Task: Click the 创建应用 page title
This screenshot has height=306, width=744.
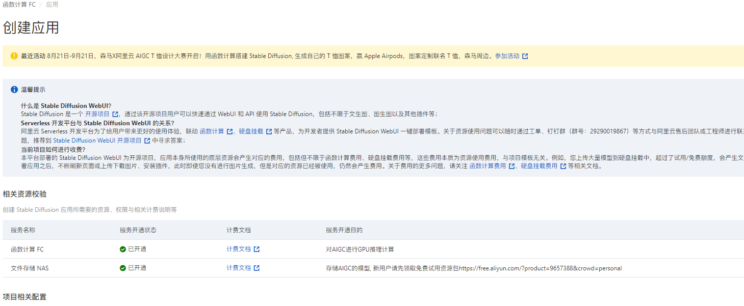Action: 31,27
